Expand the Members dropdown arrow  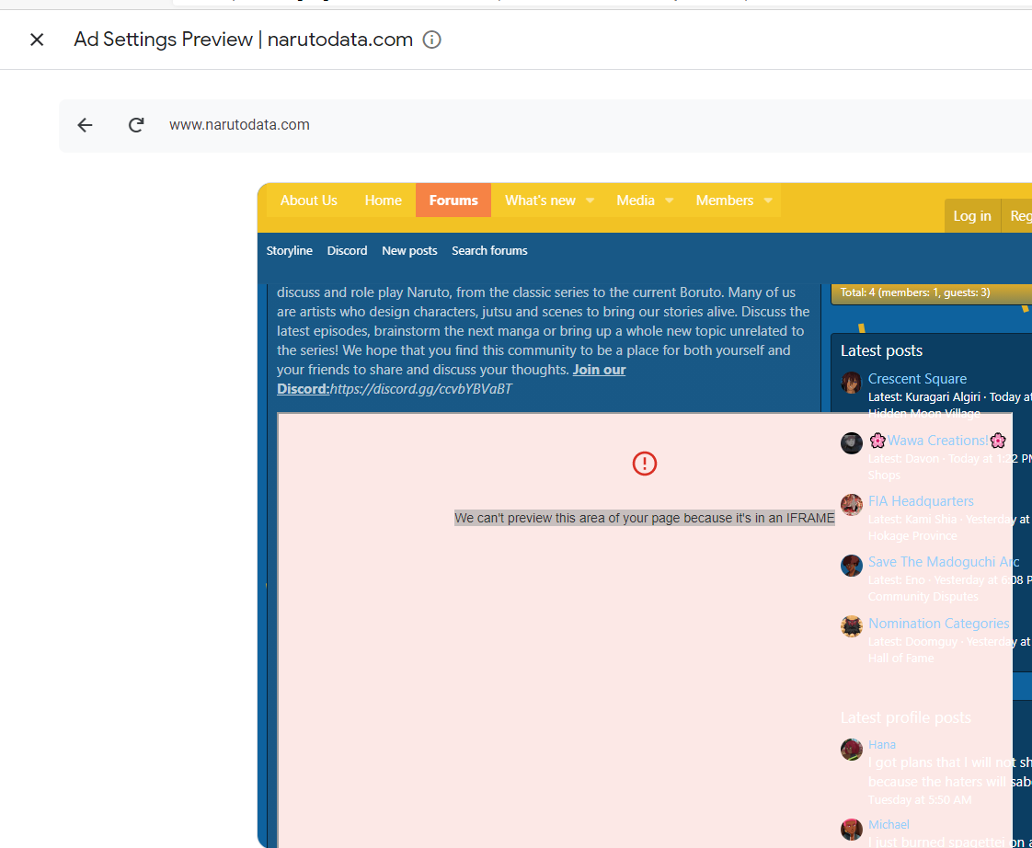click(x=768, y=201)
